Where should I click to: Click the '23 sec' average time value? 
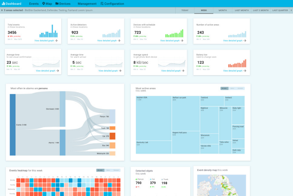click(12, 63)
